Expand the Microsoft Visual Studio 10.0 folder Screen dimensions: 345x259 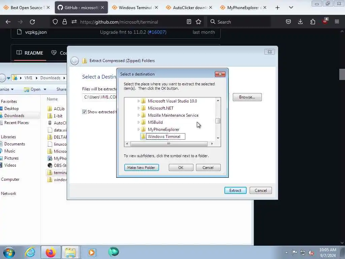coord(138,101)
